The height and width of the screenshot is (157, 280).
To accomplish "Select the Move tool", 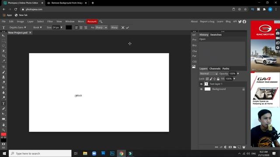I will click(3, 36).
